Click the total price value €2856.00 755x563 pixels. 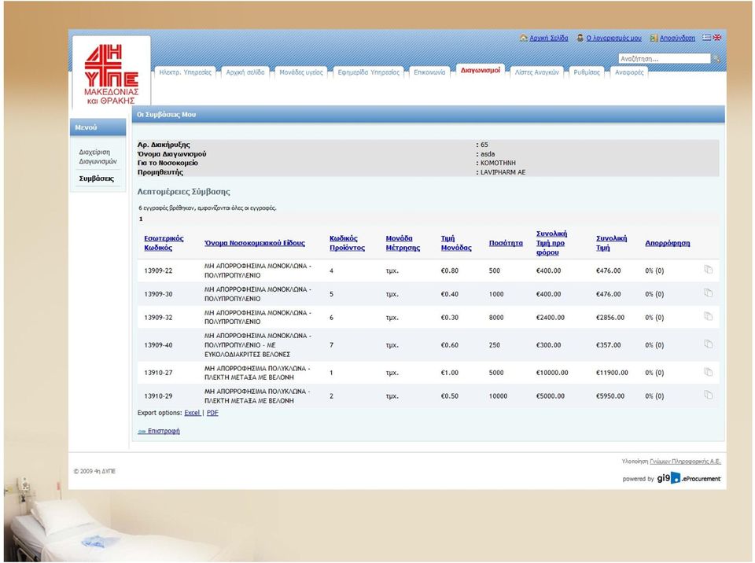[610, 318]
